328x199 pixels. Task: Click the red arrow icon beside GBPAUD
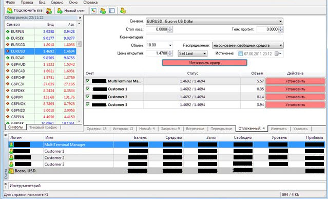[8, 64]
